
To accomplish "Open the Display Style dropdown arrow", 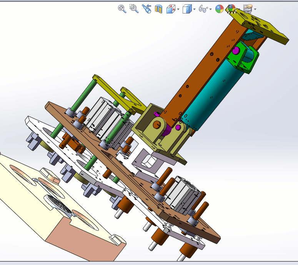I will click(x=194, y=9).
